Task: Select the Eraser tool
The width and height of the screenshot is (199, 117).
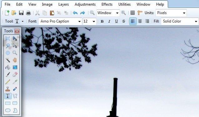Action: click(x=15, y=74)
